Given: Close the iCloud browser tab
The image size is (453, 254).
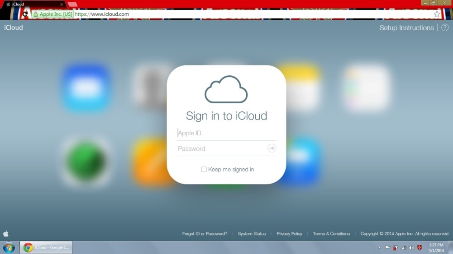Looking at the screenshot, I should (62, 5).
